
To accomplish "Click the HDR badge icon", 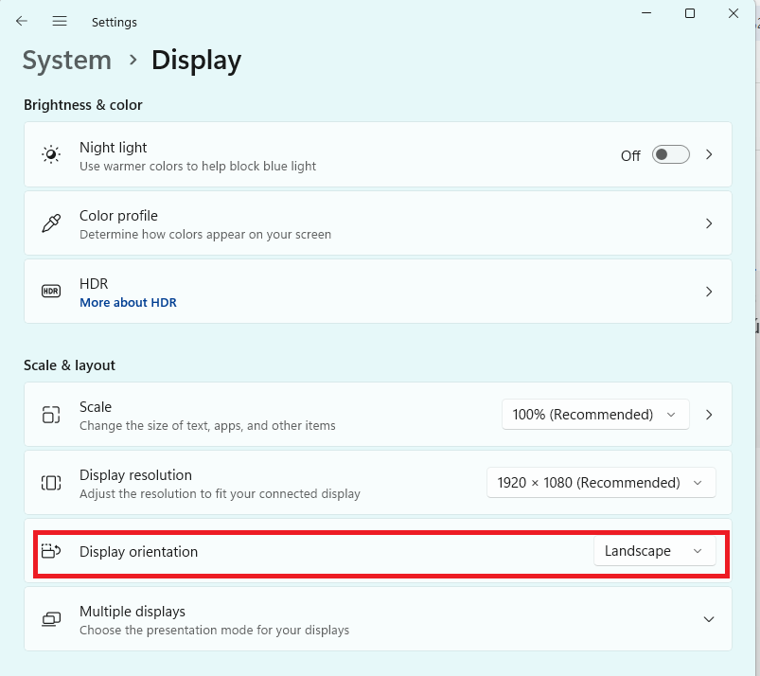I will pos(51,292).
